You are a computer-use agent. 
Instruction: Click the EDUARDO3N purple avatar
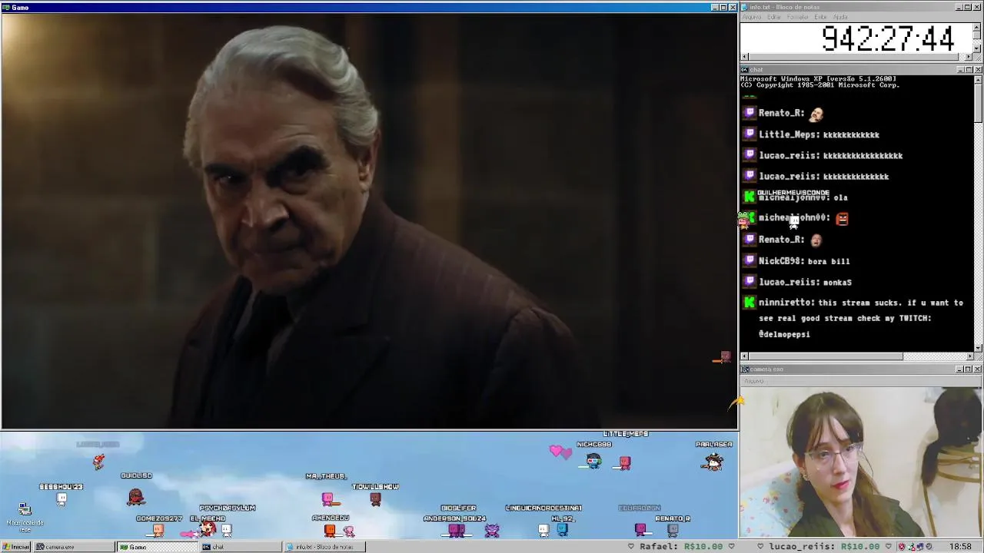[x=640, y=529]
